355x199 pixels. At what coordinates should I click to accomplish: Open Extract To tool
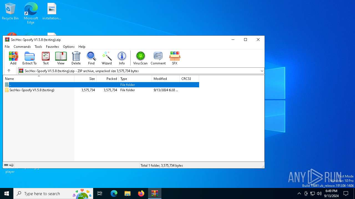29,58
